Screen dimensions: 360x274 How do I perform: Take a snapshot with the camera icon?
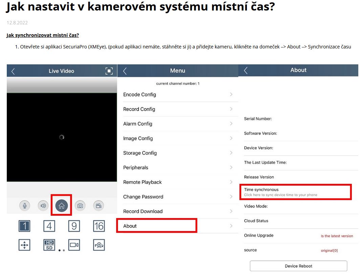coord(80,205)
